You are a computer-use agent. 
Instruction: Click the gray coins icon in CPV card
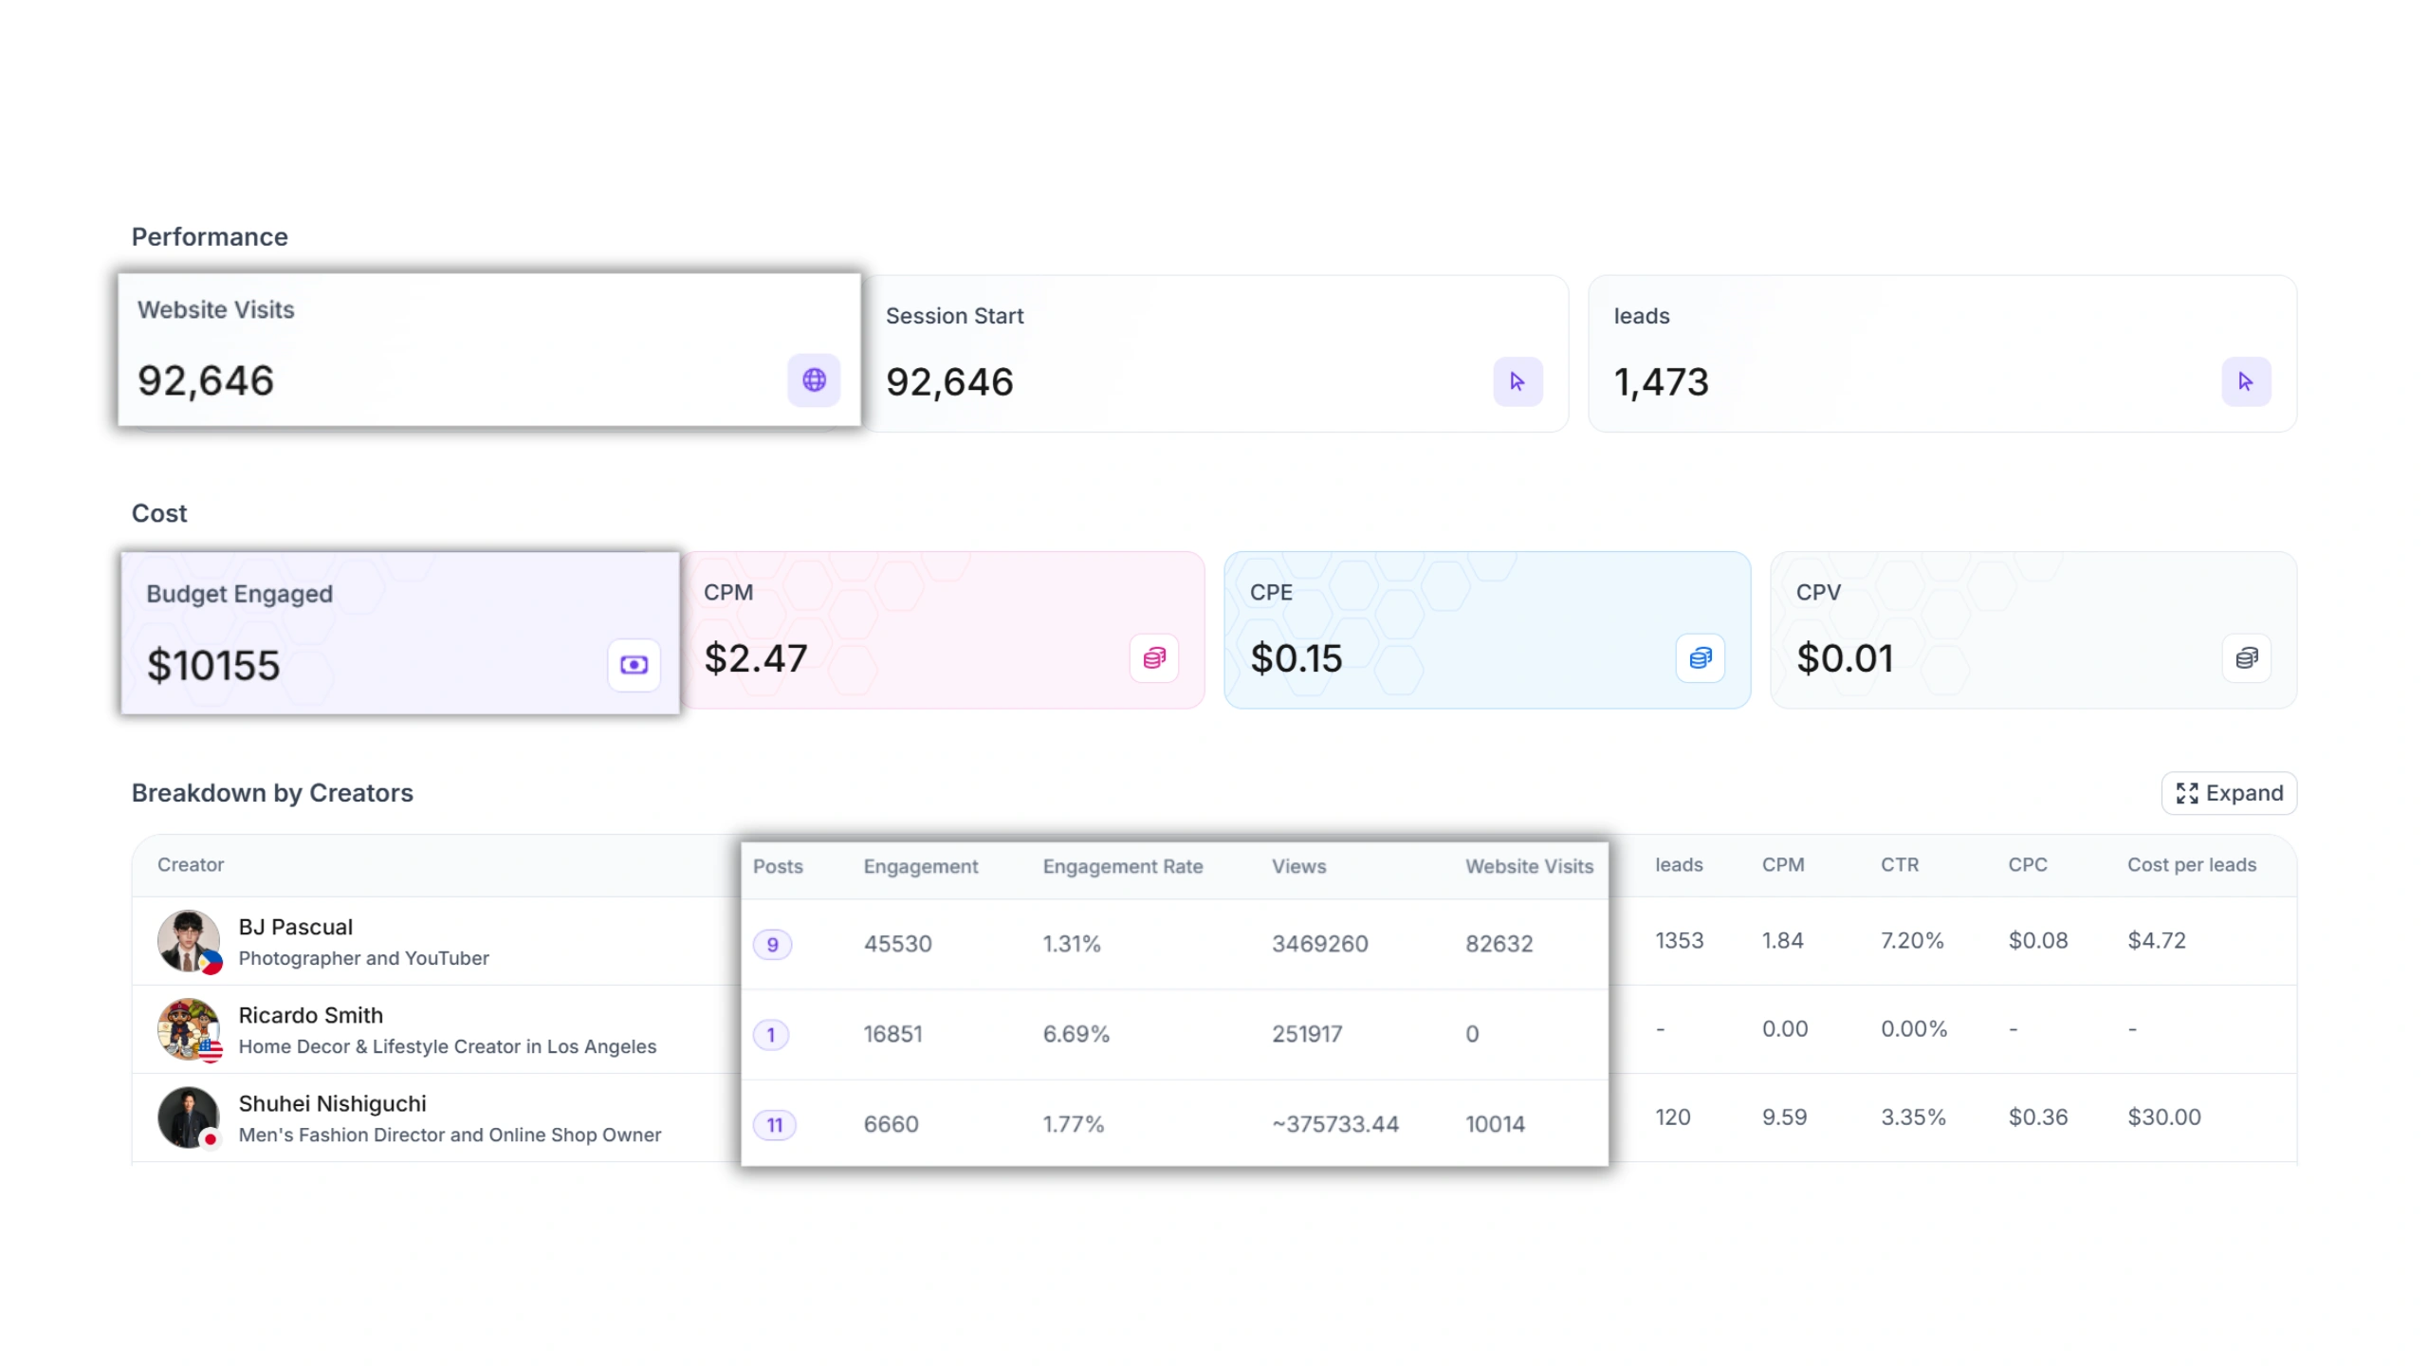pos(2247,658)
